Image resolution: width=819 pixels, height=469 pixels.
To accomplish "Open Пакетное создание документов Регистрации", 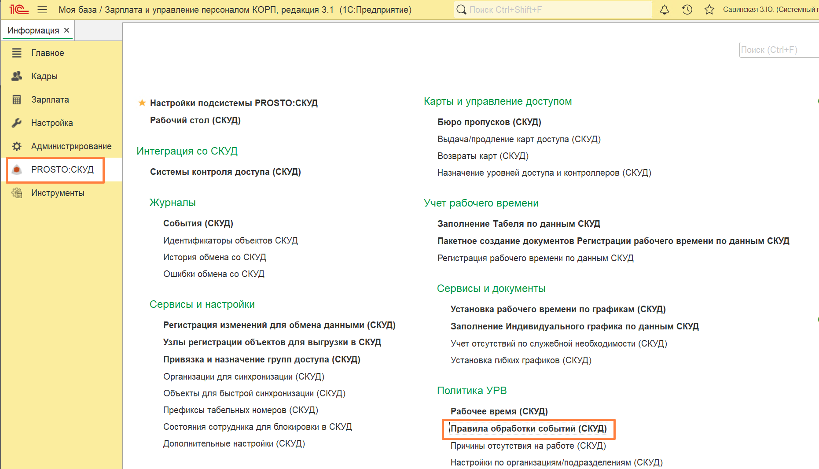I will 613,241.
